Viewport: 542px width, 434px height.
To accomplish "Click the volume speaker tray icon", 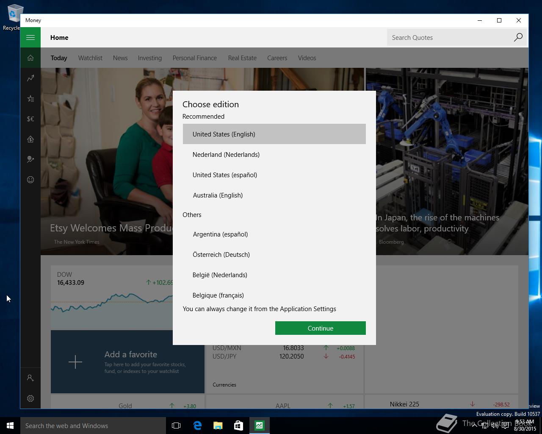I will (495, 426).
